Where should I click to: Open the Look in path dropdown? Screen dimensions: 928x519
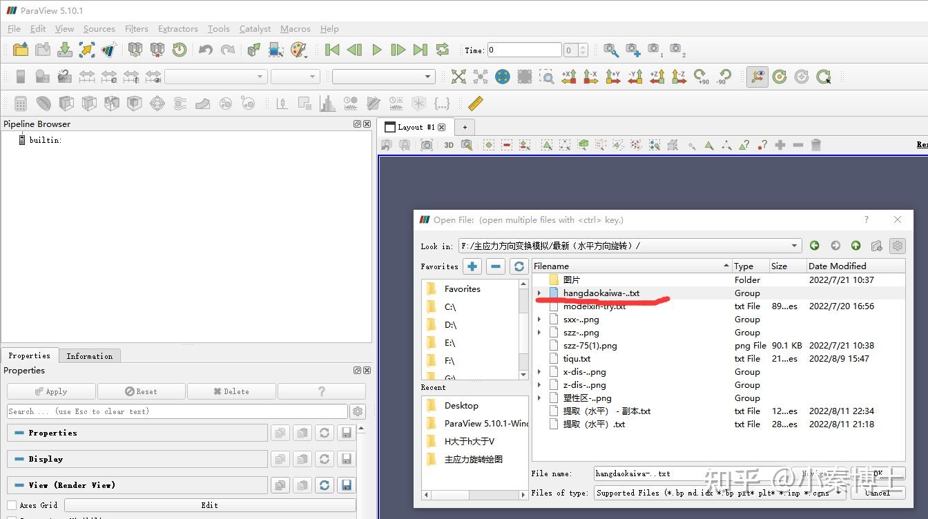795,246
